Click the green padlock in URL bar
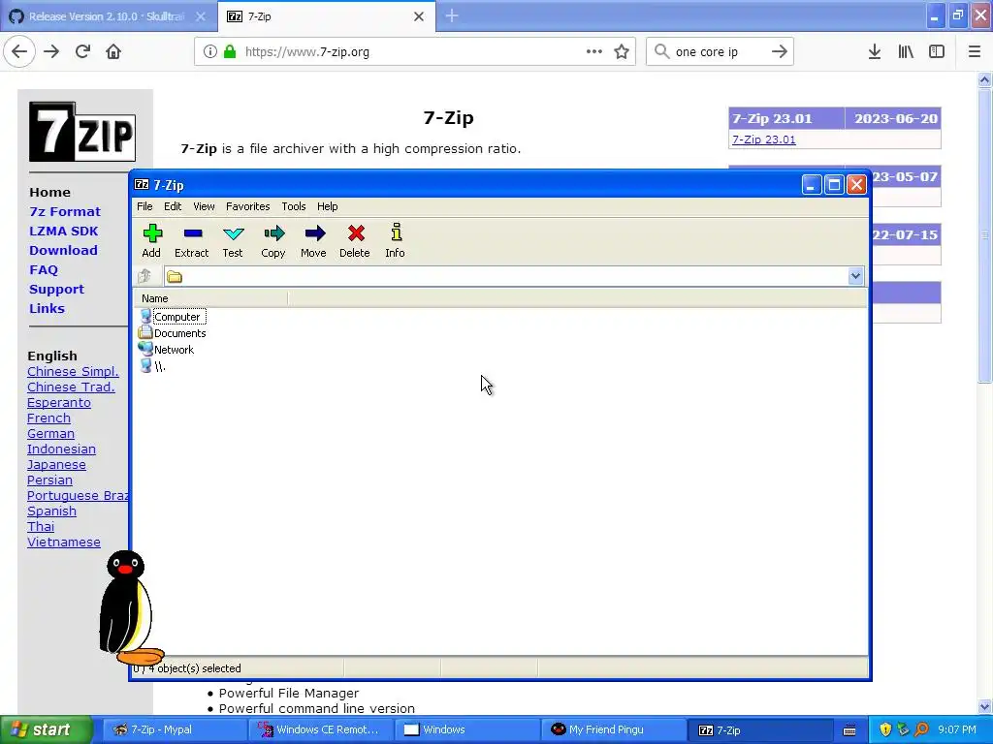This screenshot has height=744, width=993. coord(230,51)
